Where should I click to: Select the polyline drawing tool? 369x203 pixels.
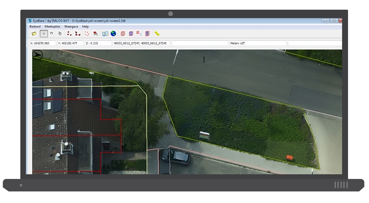click(78, 33)
